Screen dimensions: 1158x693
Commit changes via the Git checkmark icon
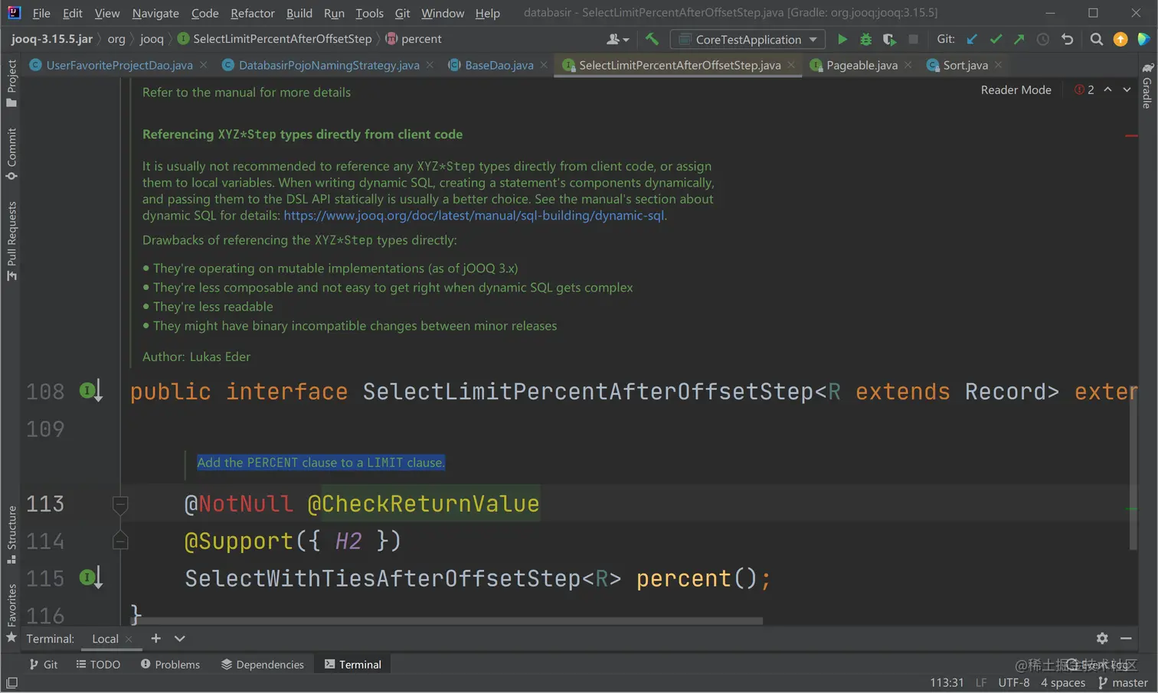[996, 39]
